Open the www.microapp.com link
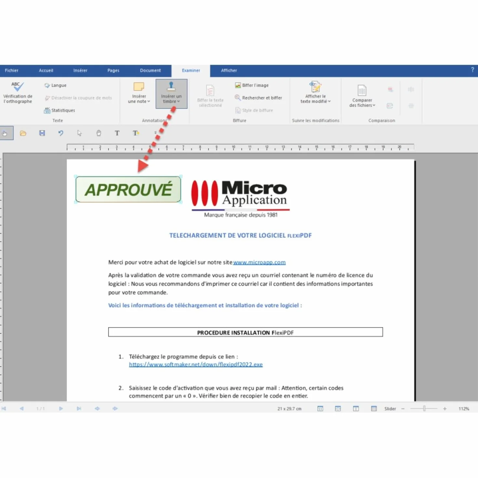Viewport: 478px width, 478px height. coord(259,262)
